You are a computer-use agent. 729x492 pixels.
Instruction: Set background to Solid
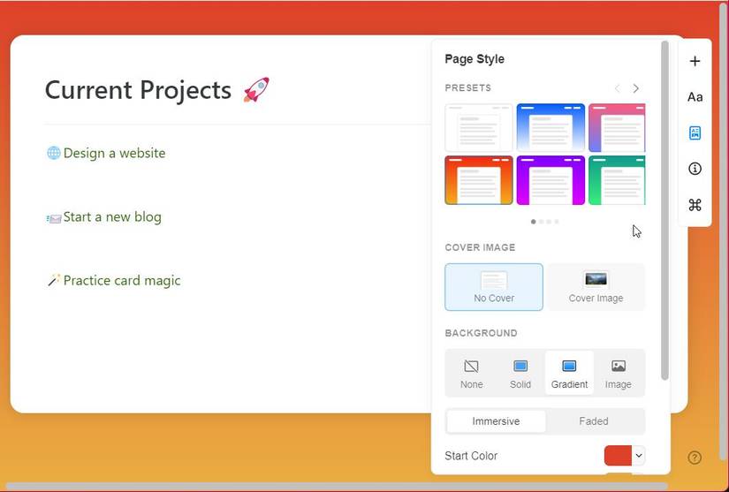coord(520,374)
